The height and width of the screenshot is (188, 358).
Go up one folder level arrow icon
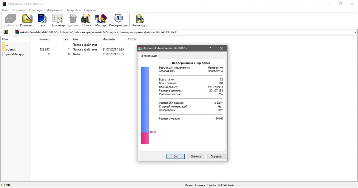coord(6,32)
